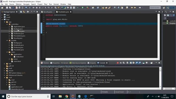Expand the crud3 project

tap(2, 17)
